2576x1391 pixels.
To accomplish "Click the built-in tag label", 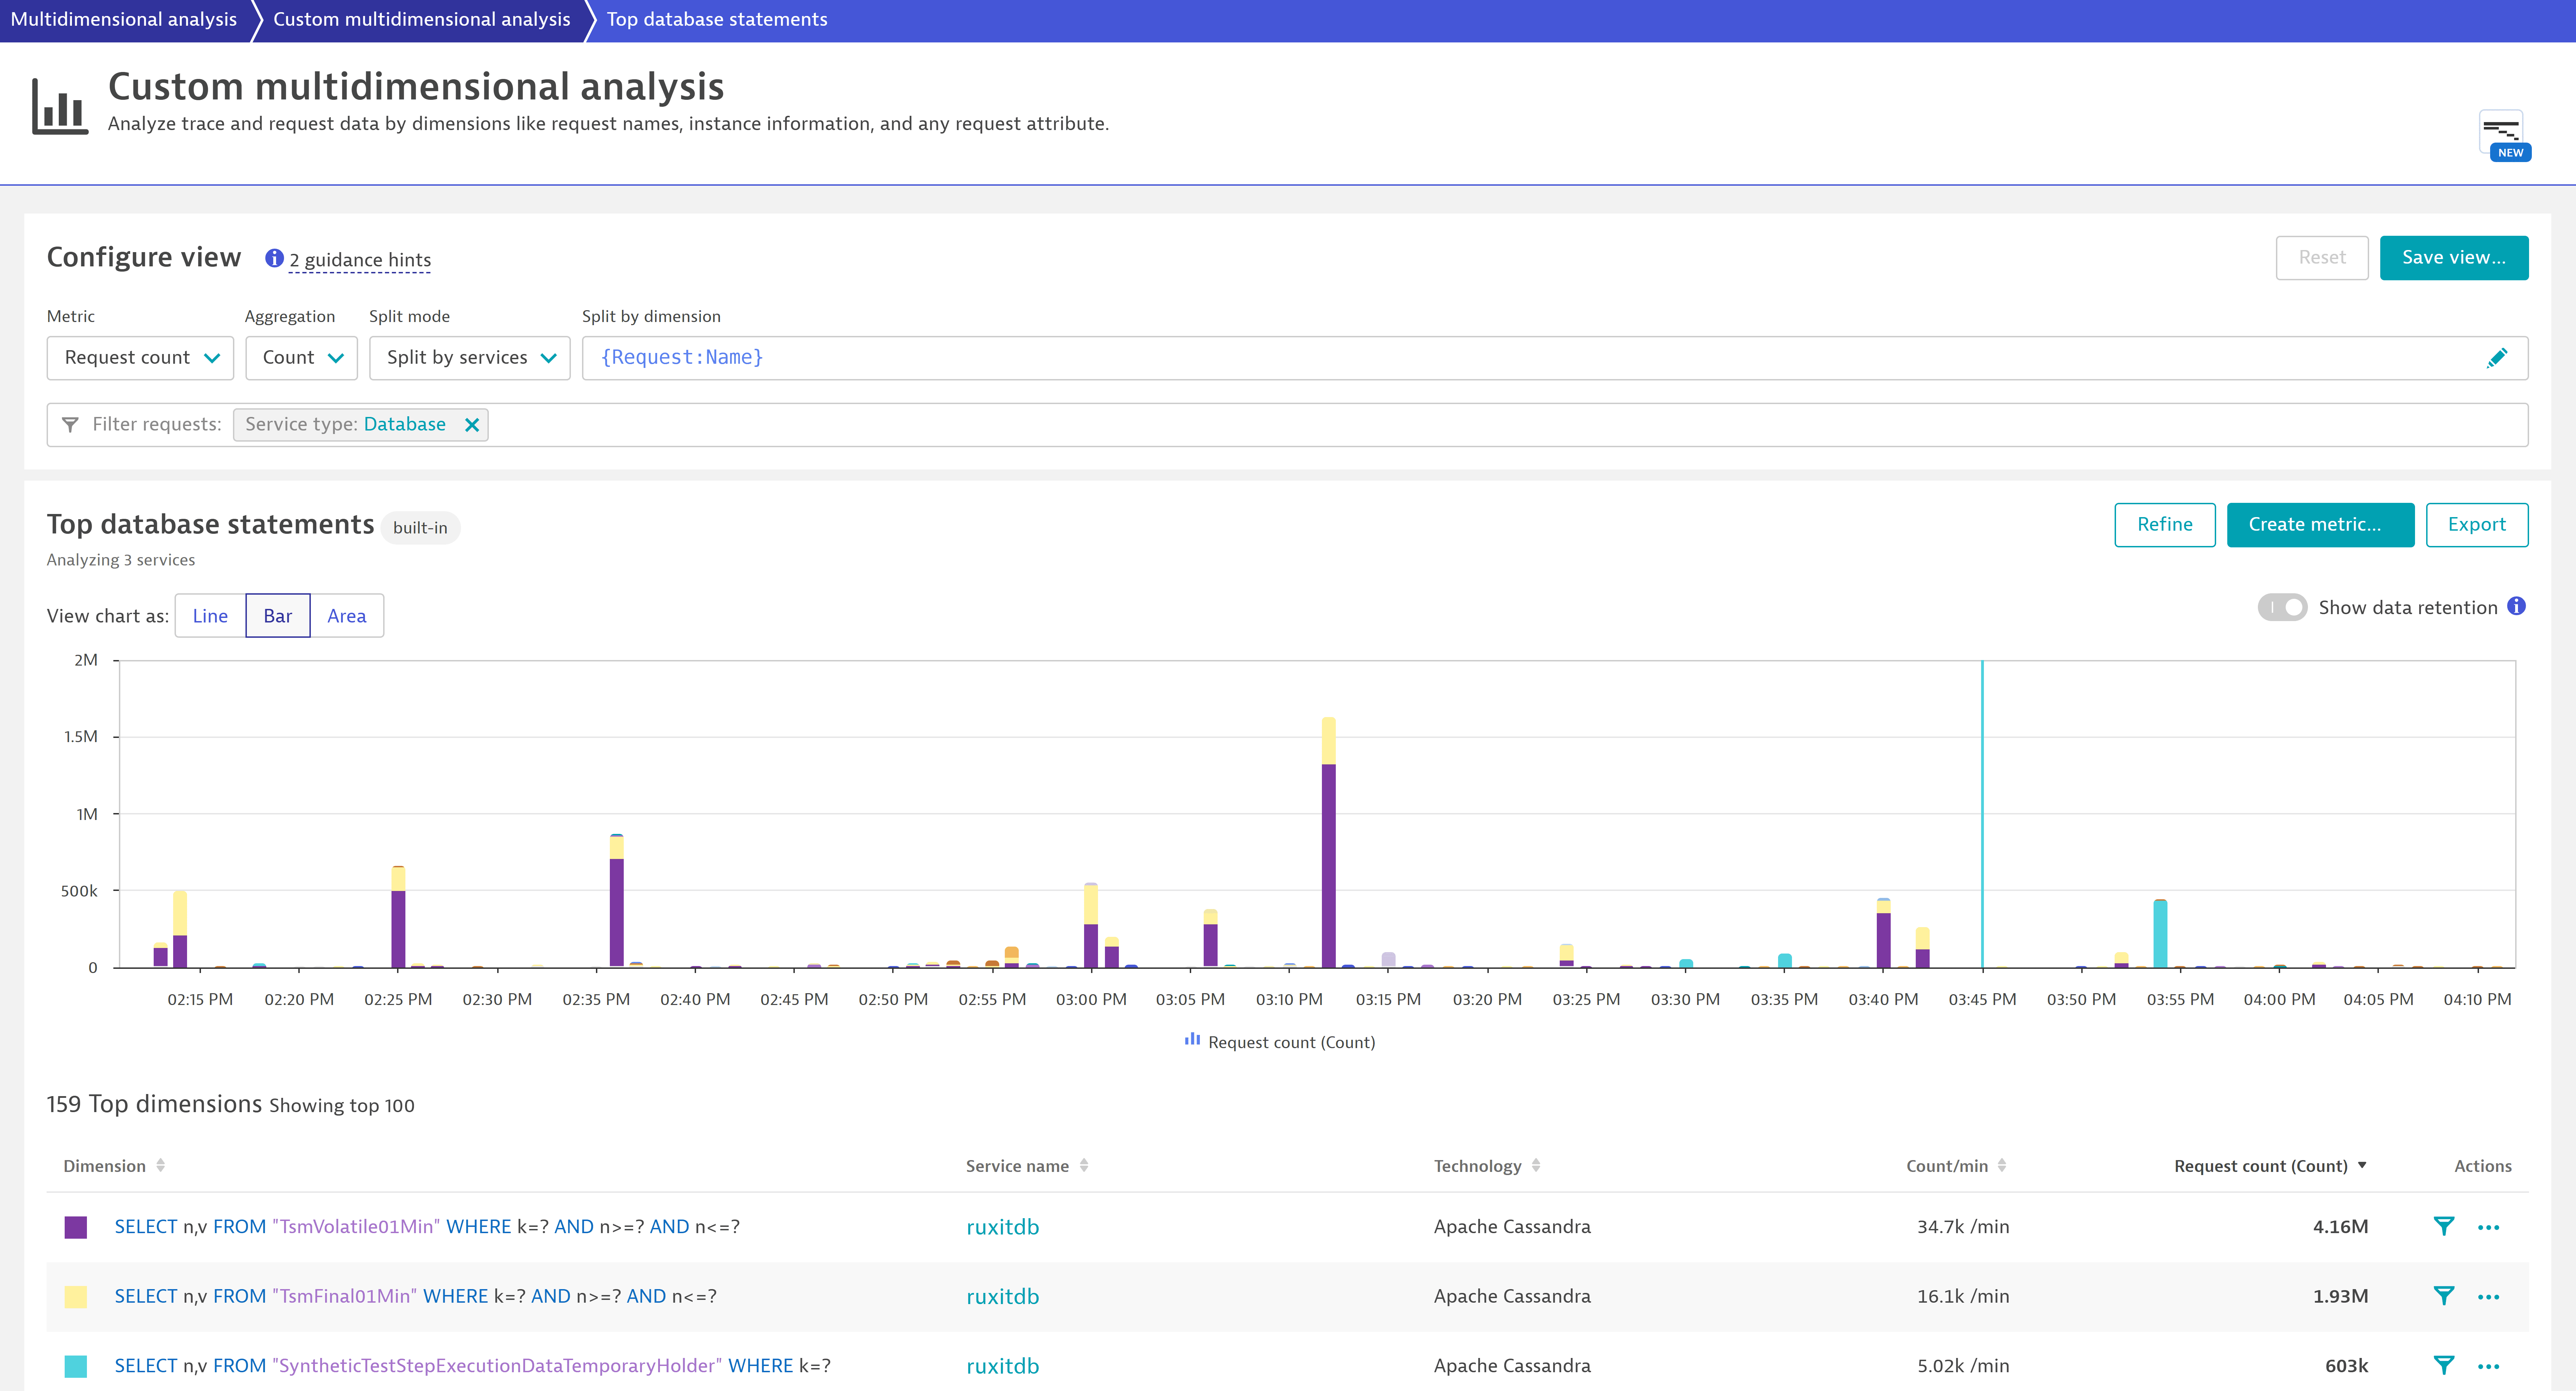I will click(420, 528).
